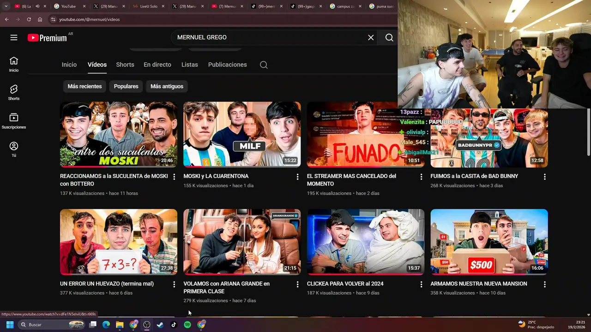Filter videos by Más antiguos
Screen dimensions: 591x332
tap(167, 86)
